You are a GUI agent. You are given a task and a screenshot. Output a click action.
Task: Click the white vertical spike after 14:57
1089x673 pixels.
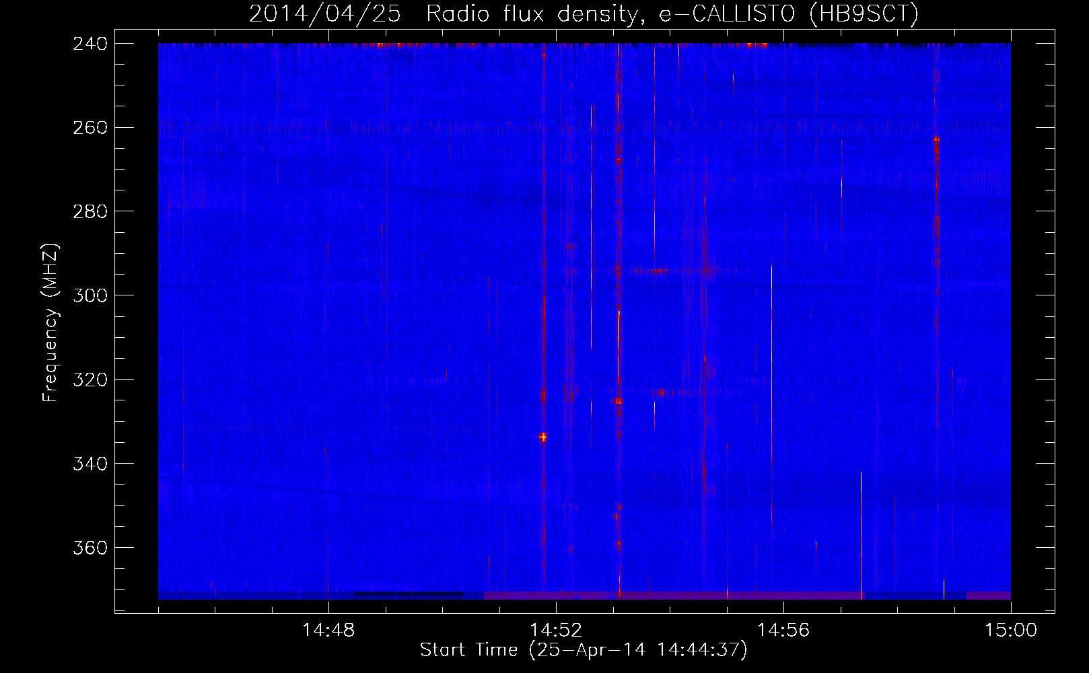coord(861,535)
